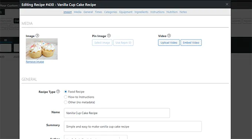Open the Import link in navigation

67,12
